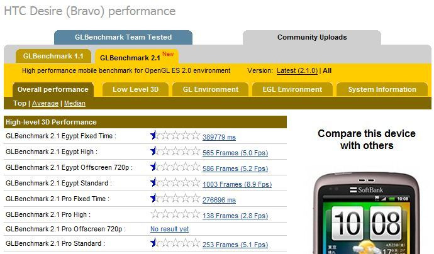
Task: Show Average results
Action: point(45,104)
